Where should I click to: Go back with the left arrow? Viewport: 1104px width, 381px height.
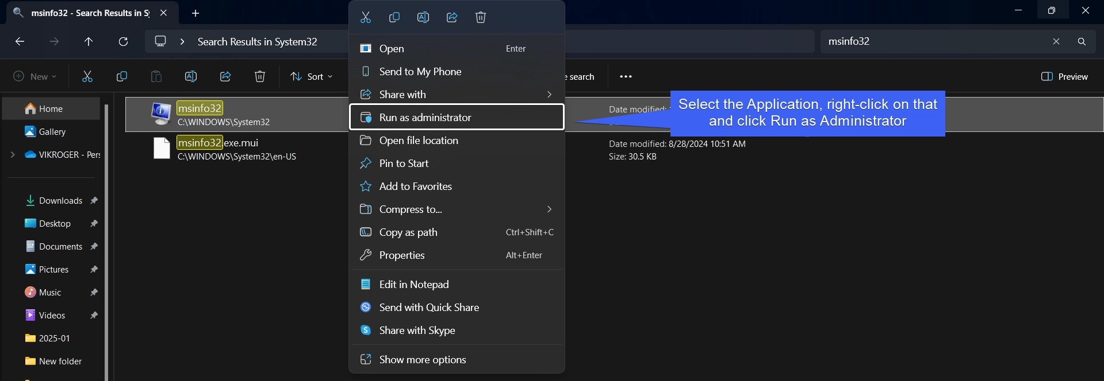[x=20, y=41]
